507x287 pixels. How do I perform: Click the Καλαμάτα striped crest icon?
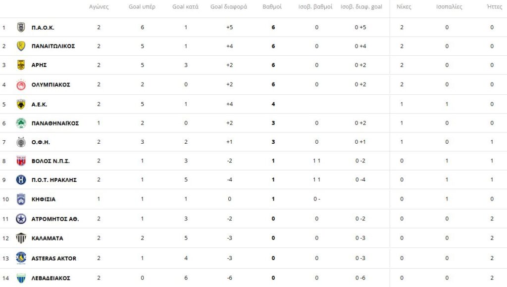[21, 238]
